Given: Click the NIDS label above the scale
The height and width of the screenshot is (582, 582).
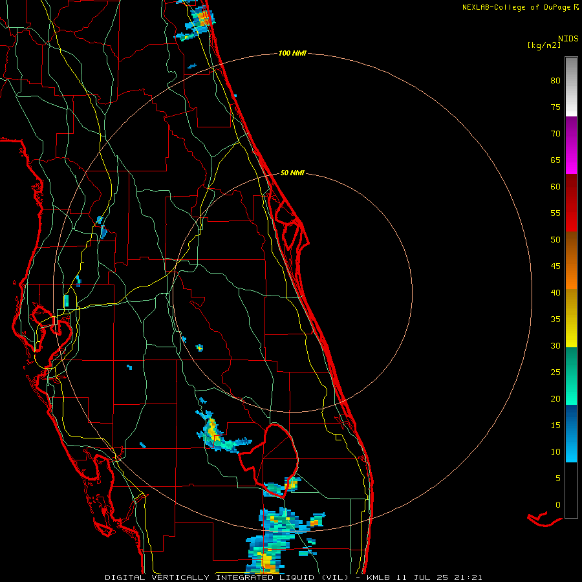Looking at the screenshot, I should pos(568,38).
